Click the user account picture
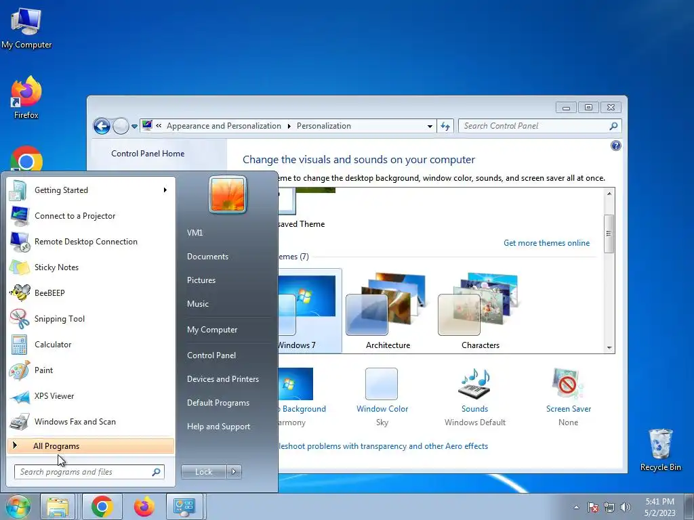The width and height of the screenshot is (694, 520). (x=228, y=194)
